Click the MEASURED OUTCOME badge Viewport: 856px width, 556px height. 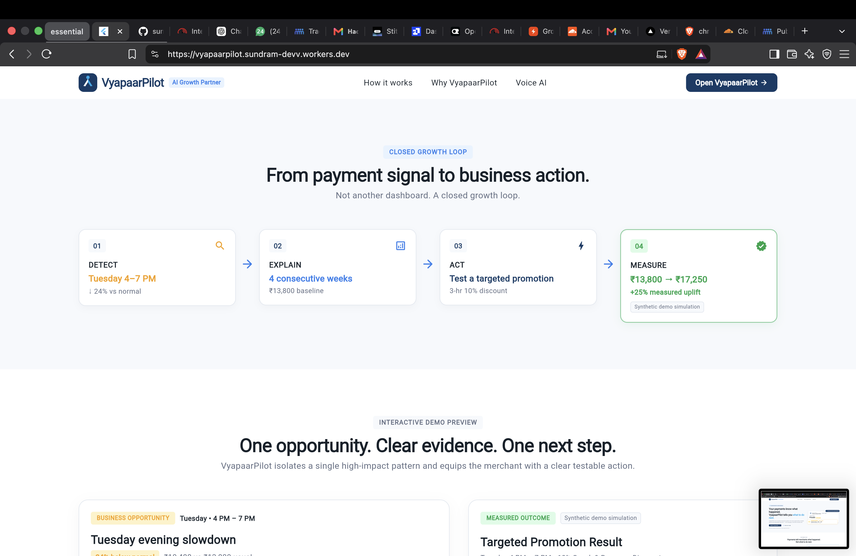(518, 518)
